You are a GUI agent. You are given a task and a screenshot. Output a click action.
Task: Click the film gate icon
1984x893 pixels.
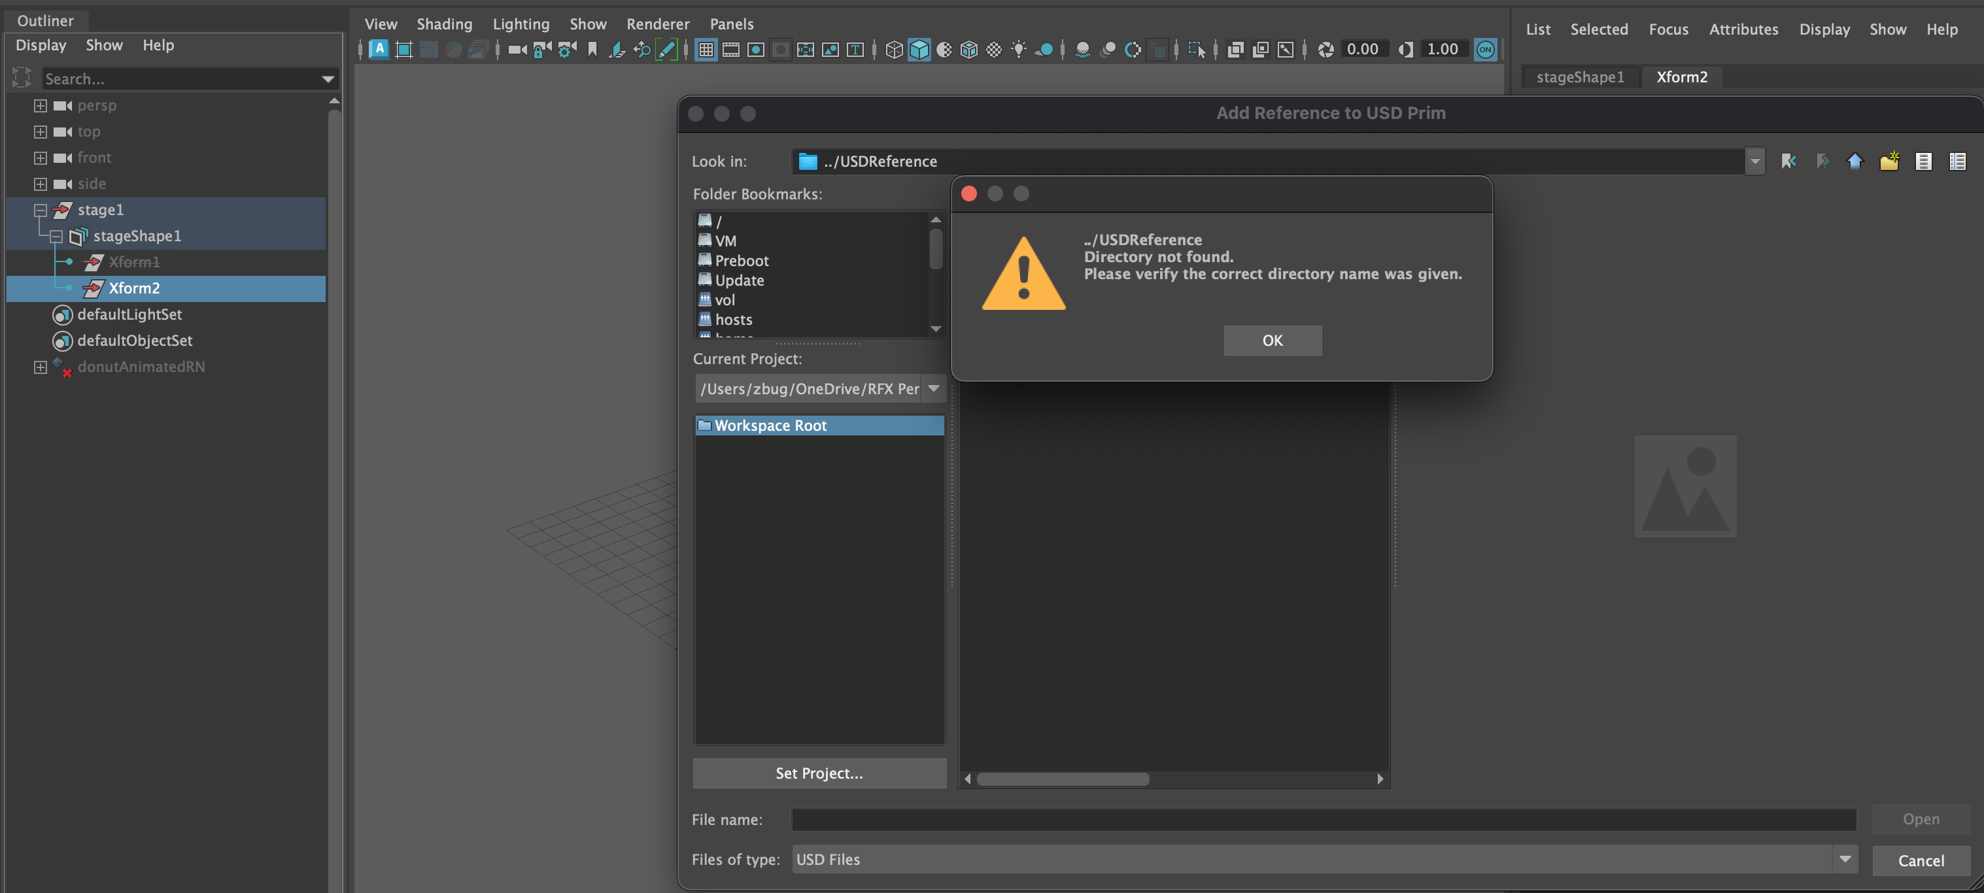[x=731, y=50]
